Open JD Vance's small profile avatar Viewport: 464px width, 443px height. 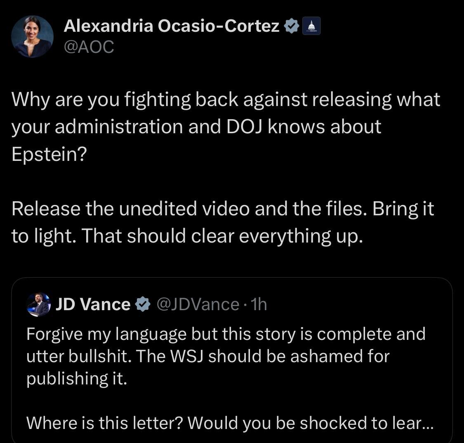(x=38, y=305)
